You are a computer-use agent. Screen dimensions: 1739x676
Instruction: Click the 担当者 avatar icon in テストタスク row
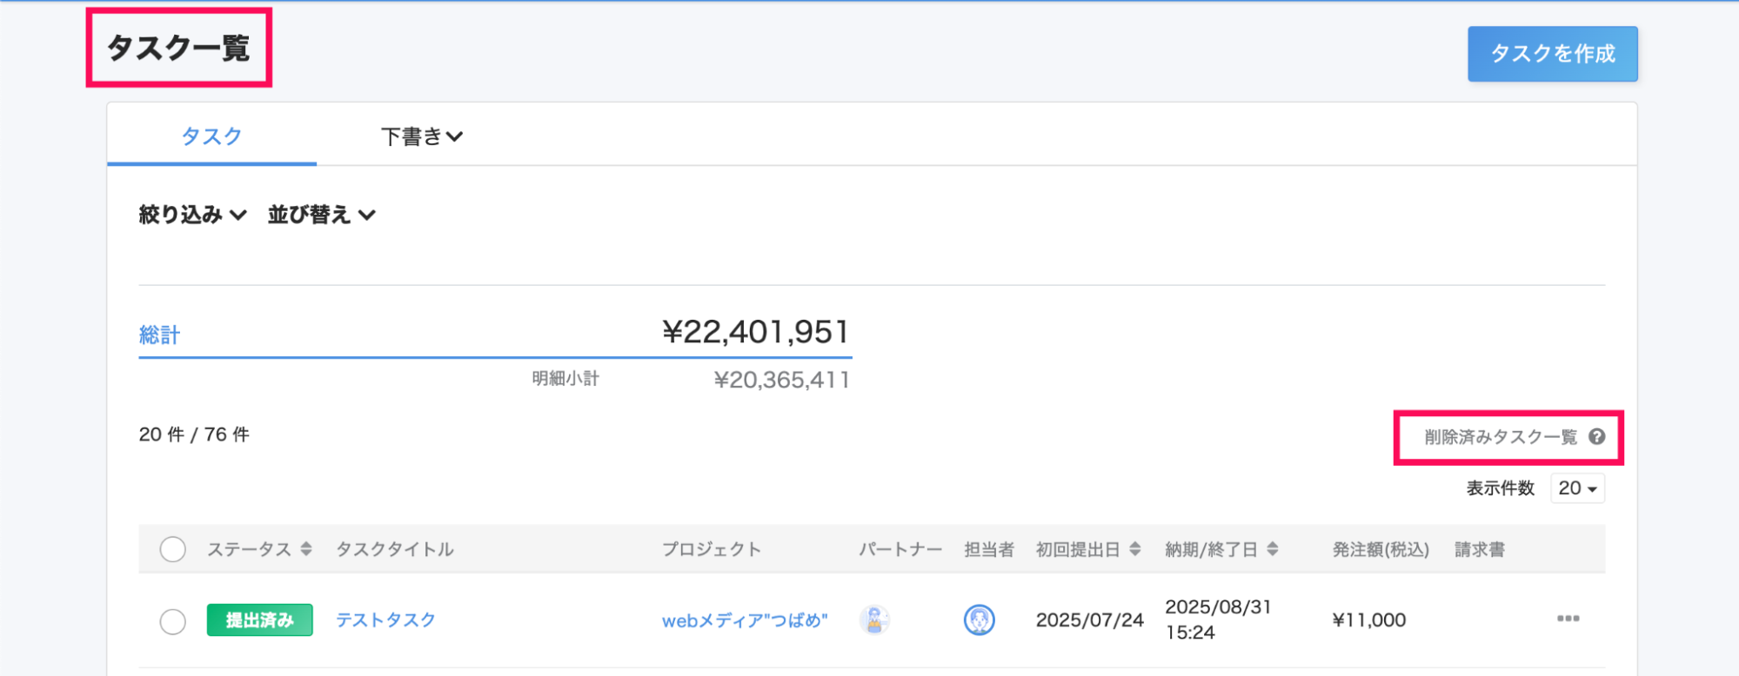[980, 620]
